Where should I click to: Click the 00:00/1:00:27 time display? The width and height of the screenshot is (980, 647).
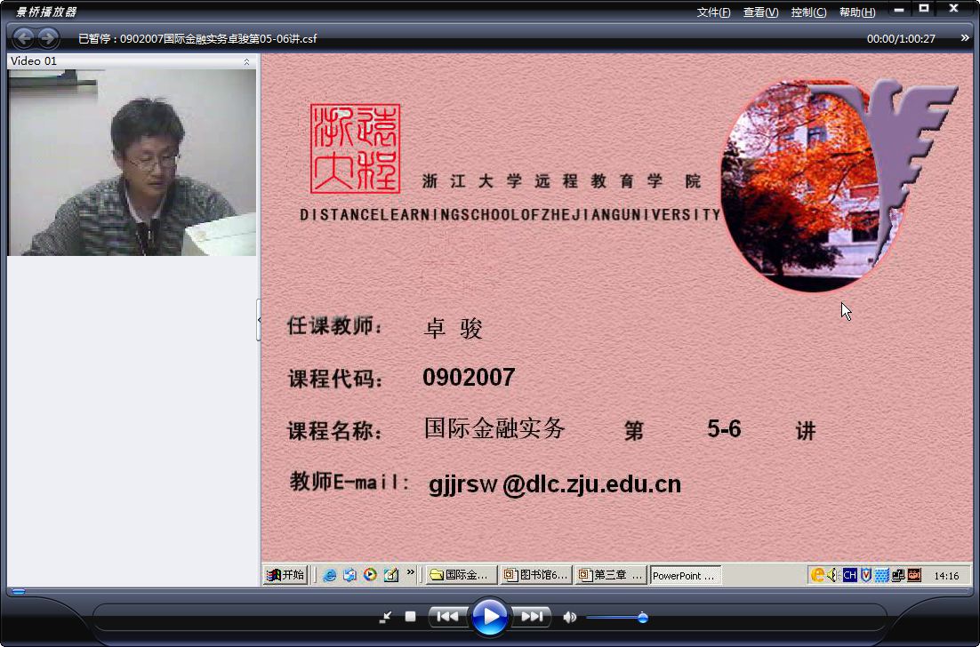pos(901,39)
